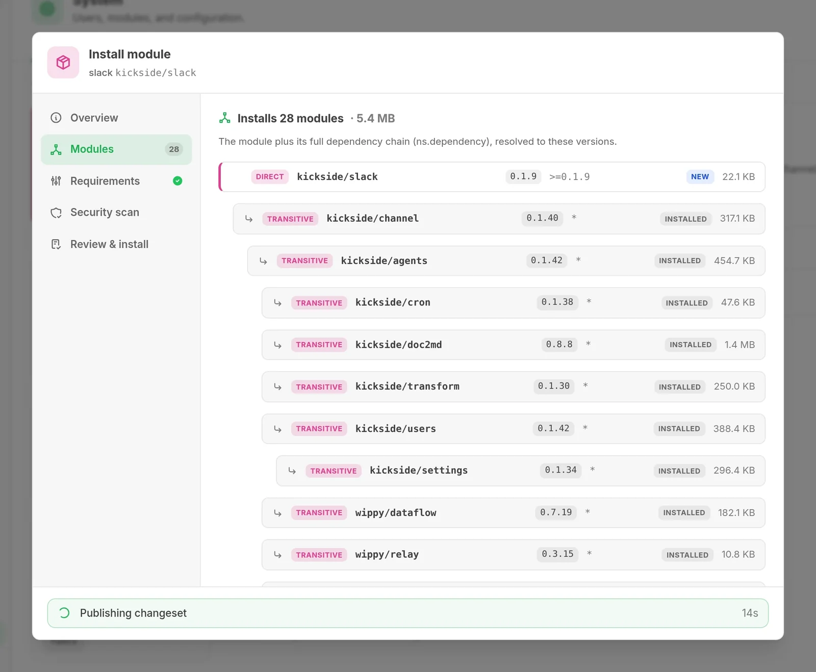This screenshot has height=672, width=816.
Task: Click the INSTALLED badge for kickside/doc2md
Action: (x=691, y=345)
